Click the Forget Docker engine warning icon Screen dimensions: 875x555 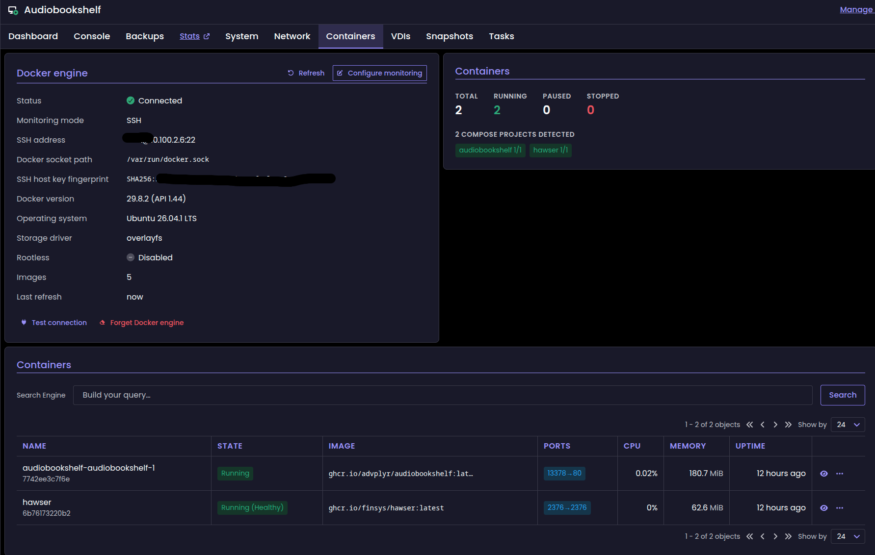point(102,323)
